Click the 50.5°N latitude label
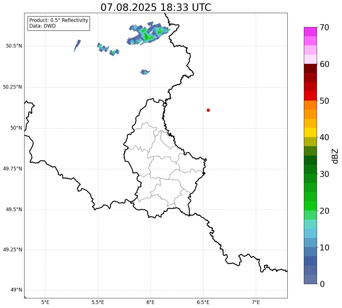The image size is (342, 308). click(14, 46)
